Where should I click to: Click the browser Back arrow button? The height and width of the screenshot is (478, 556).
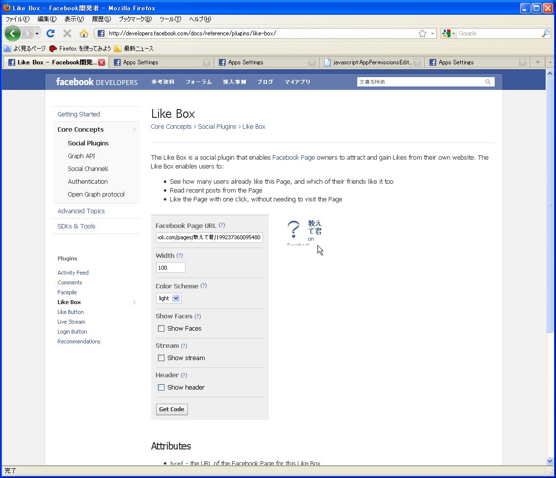[x=13, y=33]
